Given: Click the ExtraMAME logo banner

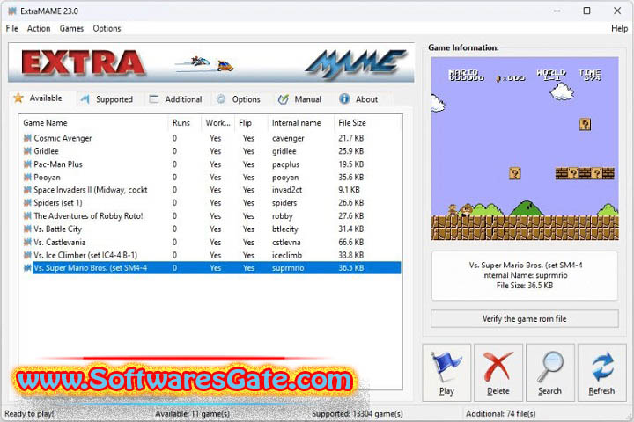Looking at the screenshot, I should coord(211,62).
